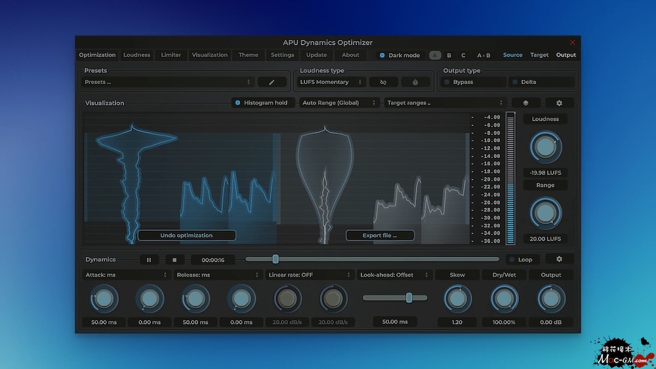The height and width of the screenshot is (369, 656).
Task: Open Visualization settings gear icon
Action: tap(559, 103)
